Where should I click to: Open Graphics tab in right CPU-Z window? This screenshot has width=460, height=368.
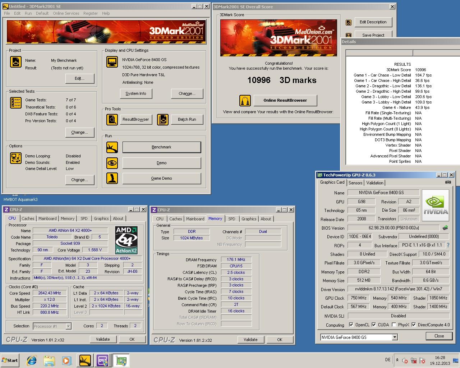pos(249,219)
